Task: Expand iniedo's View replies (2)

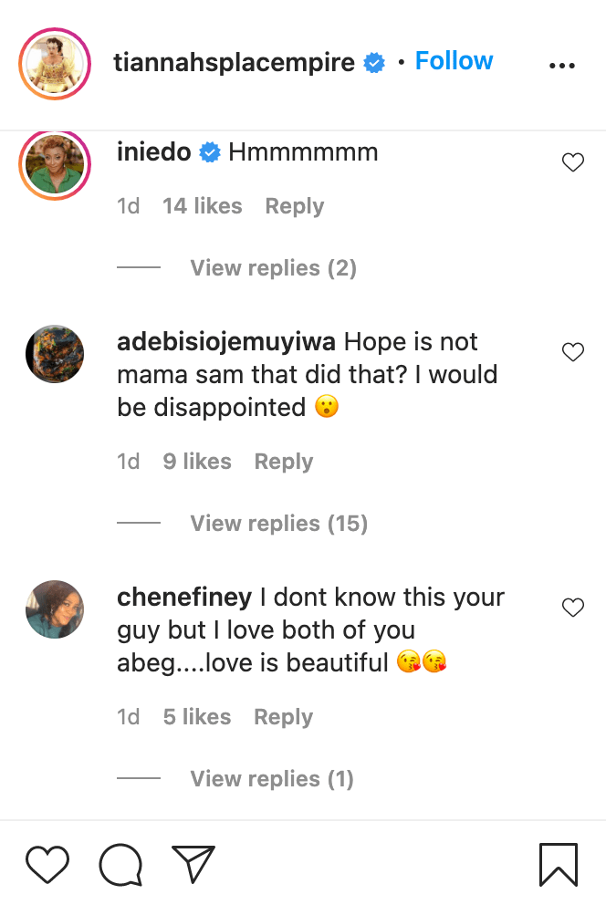Action: (x=273, y=268)
